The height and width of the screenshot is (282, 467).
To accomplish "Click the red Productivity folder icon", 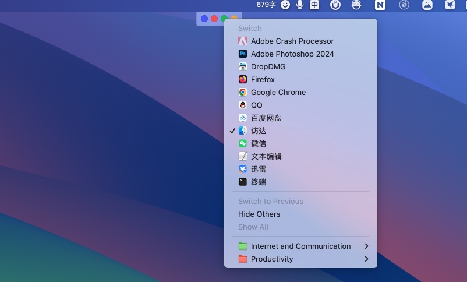I will pyautogui.click(x=243, y=259).
